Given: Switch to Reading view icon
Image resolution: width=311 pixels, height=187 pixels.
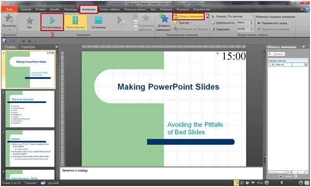Looking at the screenshot, I should 247,183.
